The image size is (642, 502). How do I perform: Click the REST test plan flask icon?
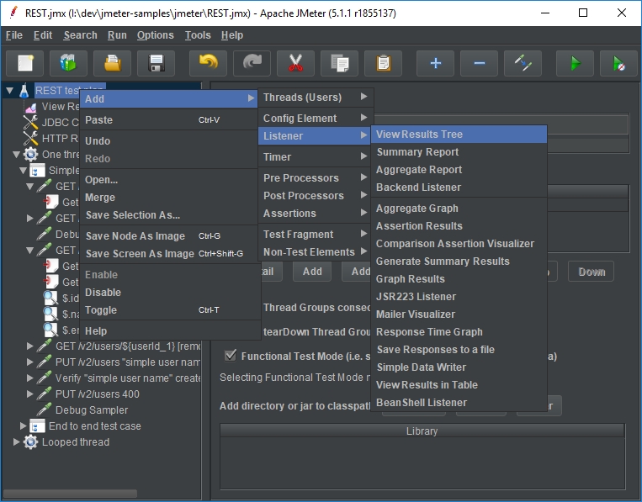pyautogui.click(x=24, y=91)
